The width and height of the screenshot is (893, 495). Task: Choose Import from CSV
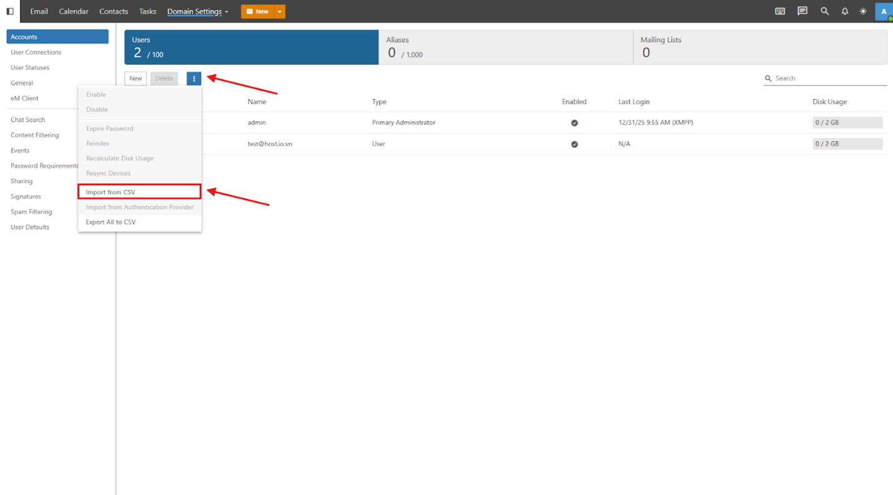coord(139,192)
